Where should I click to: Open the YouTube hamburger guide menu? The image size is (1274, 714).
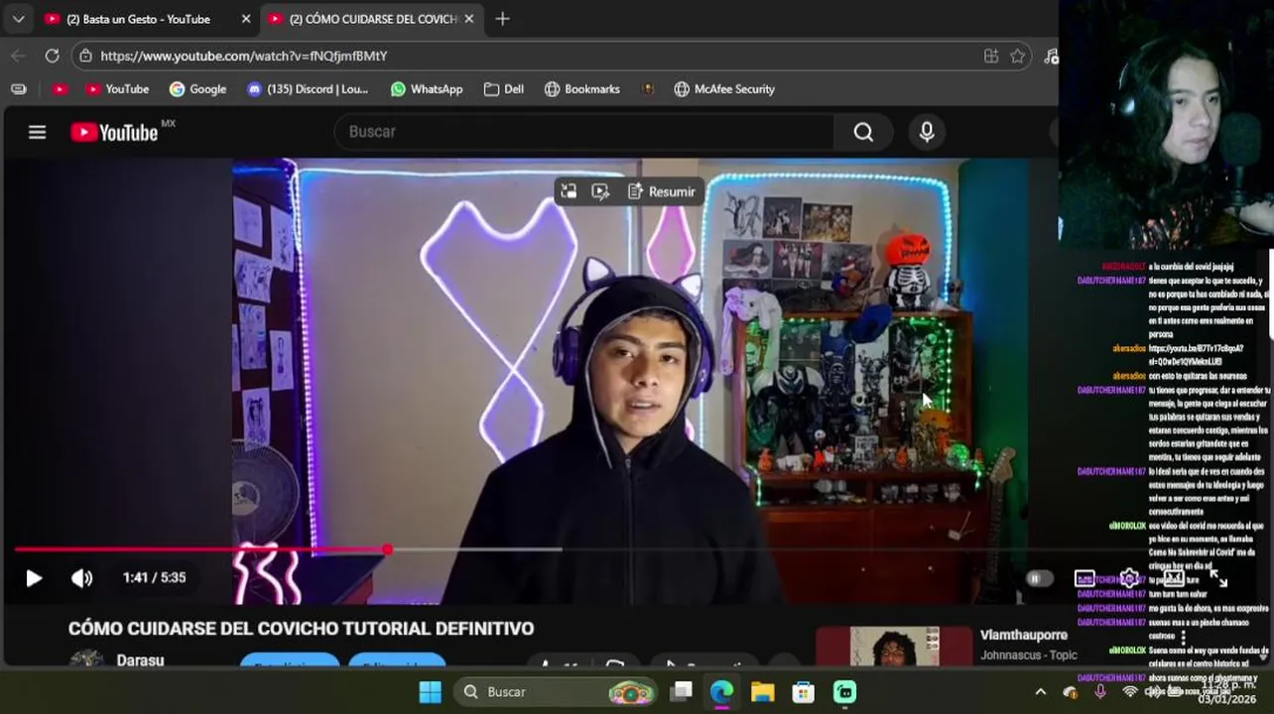[x=37, y=132]
